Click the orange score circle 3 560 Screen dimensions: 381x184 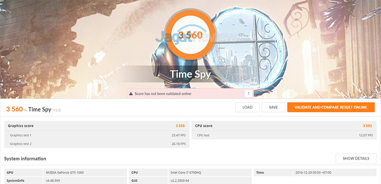[190, 35]
